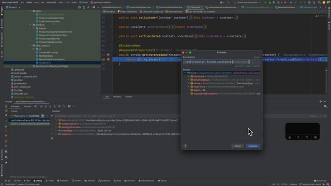Open the expression history dropdown arrow

pyautogui.click(x=258, y=62)
